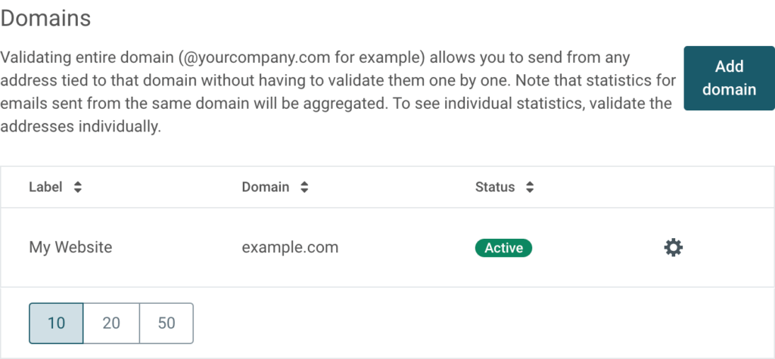Viewport: 775px width, 359px height.
Task: Click the Label column header text
Action: [45, 187]
